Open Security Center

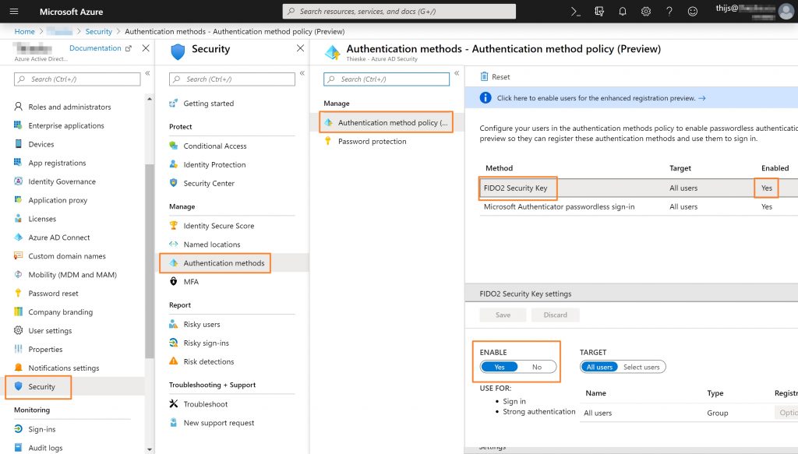point(209,184)
